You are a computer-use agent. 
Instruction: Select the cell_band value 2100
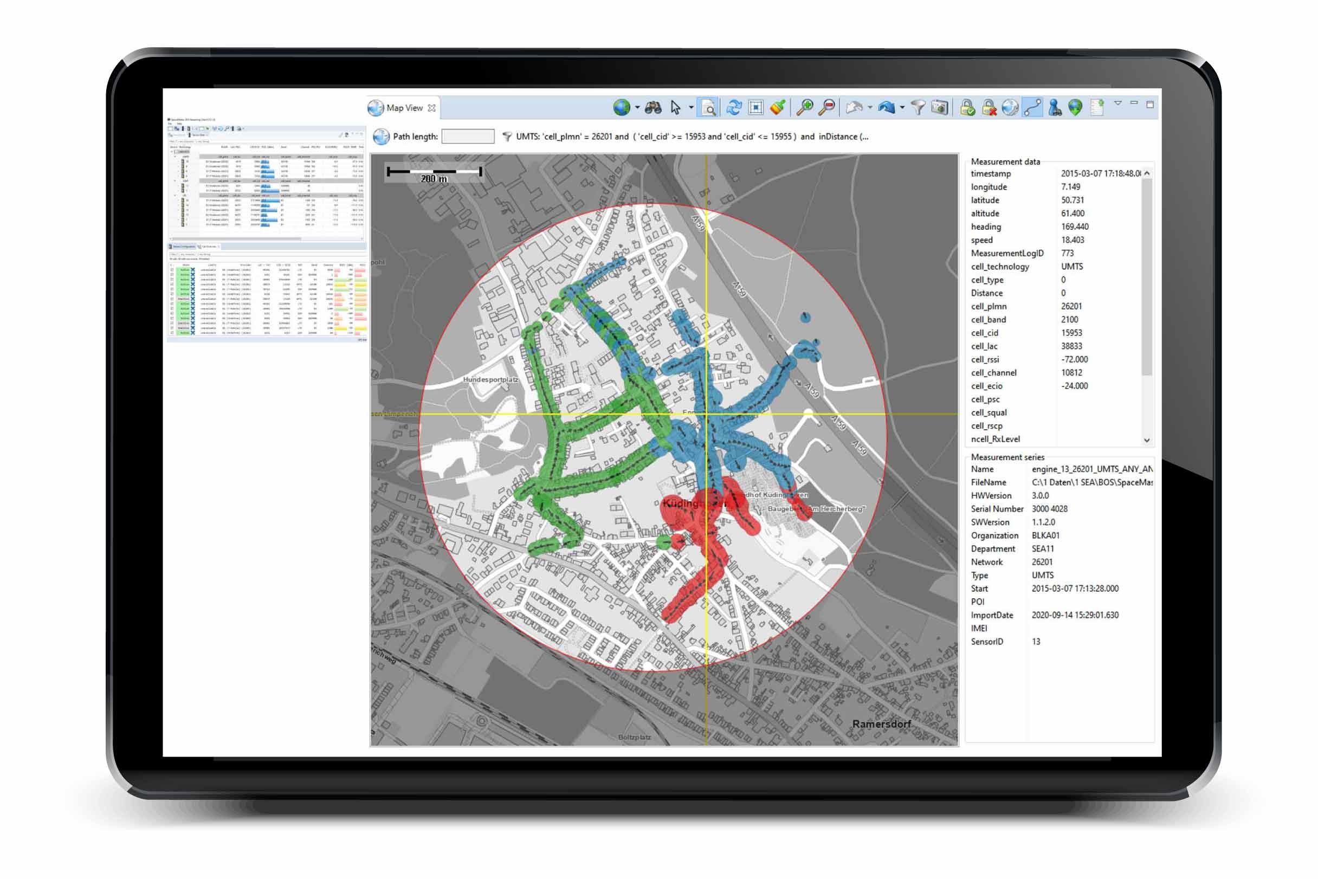pyautogui.click(x=1069, y=320)
